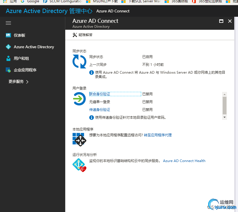Click info icon beside 使用传递身份验证 text

point(91,118)
